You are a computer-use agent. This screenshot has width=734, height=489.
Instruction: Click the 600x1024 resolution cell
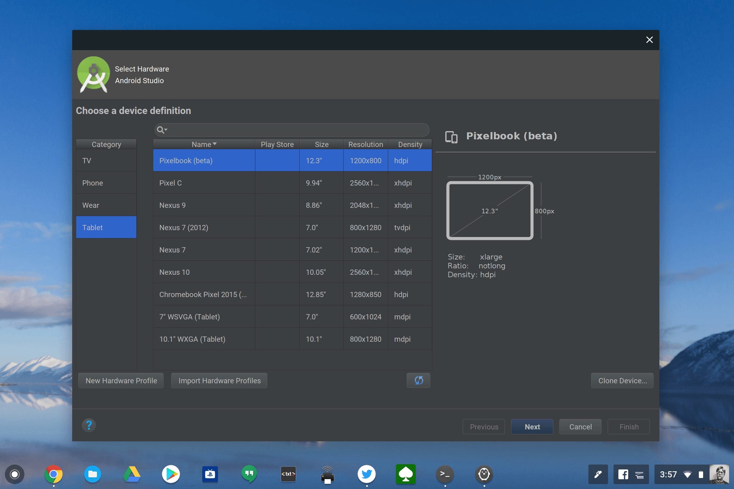365,317
